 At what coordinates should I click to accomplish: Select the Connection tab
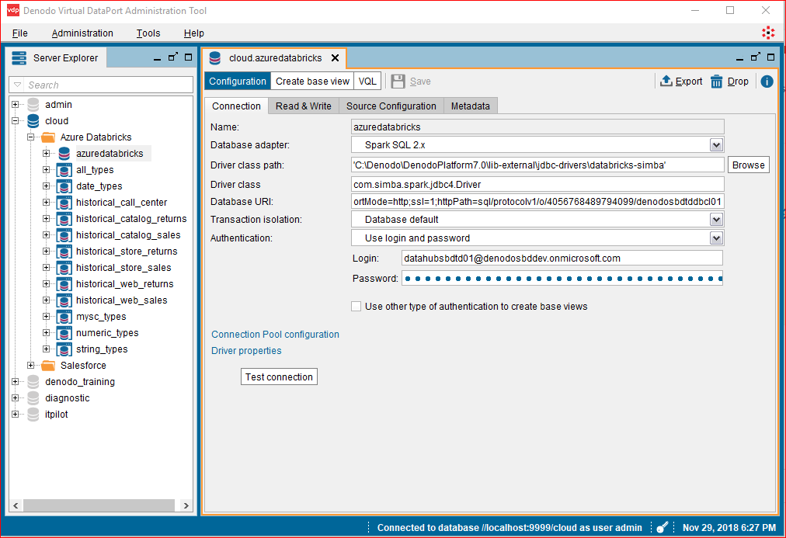point(236,106)
